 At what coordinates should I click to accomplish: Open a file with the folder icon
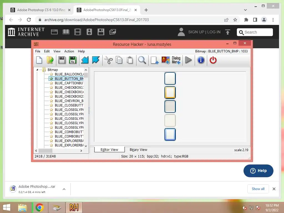click(50, 60)
